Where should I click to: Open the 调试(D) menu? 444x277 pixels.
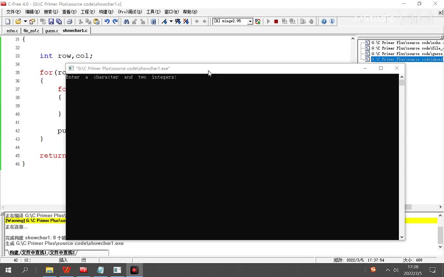click(129, 12)
